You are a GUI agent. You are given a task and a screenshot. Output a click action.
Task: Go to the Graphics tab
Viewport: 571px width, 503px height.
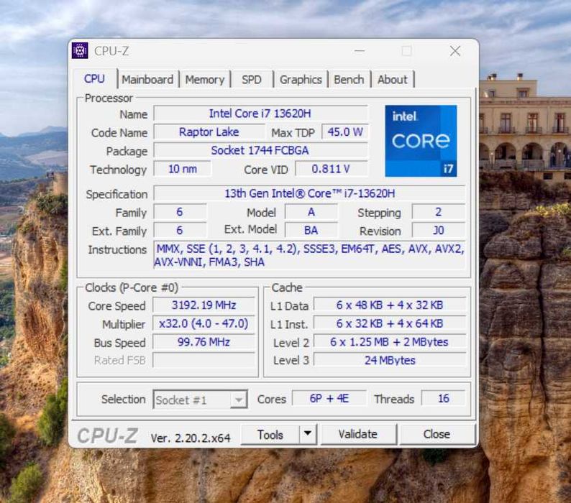coord(301,79)
